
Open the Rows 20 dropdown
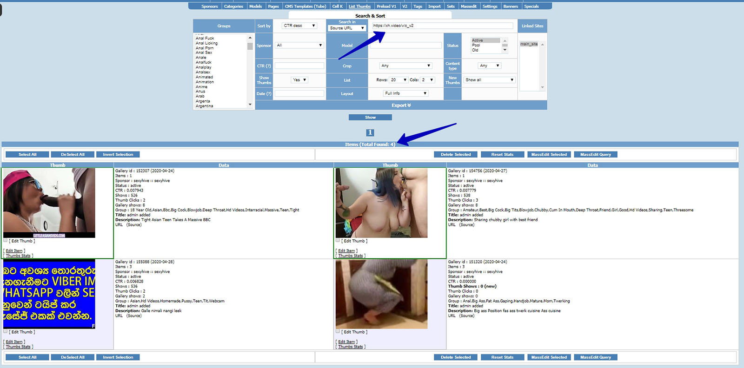[399, 80]
